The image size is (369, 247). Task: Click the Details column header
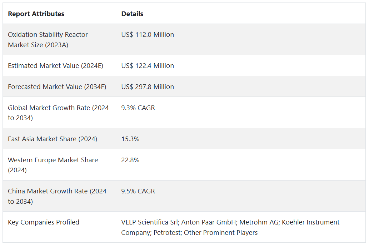point(132,14)
